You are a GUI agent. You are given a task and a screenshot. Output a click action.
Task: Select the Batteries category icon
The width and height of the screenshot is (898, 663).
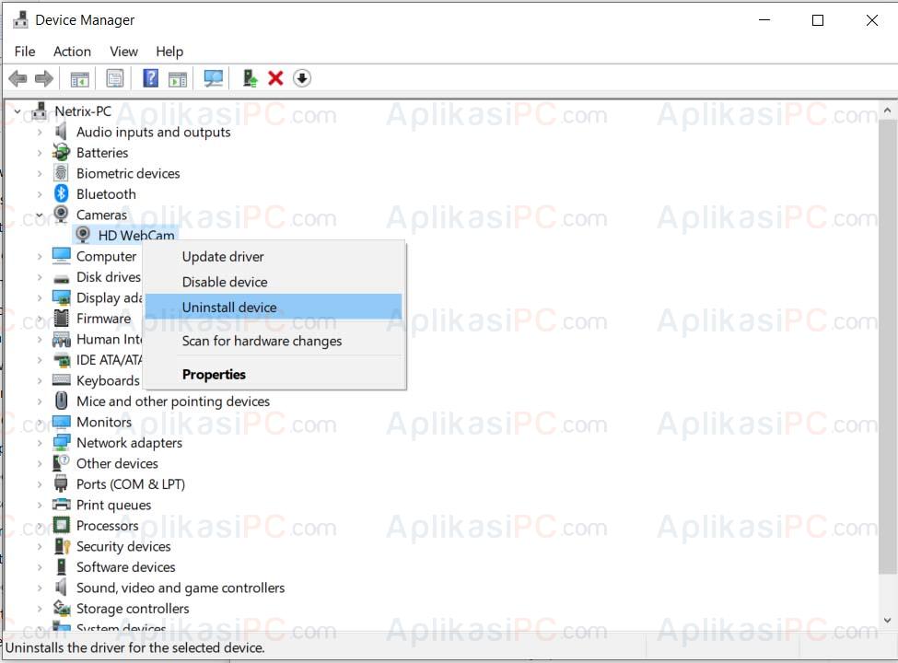click(61, 152)
